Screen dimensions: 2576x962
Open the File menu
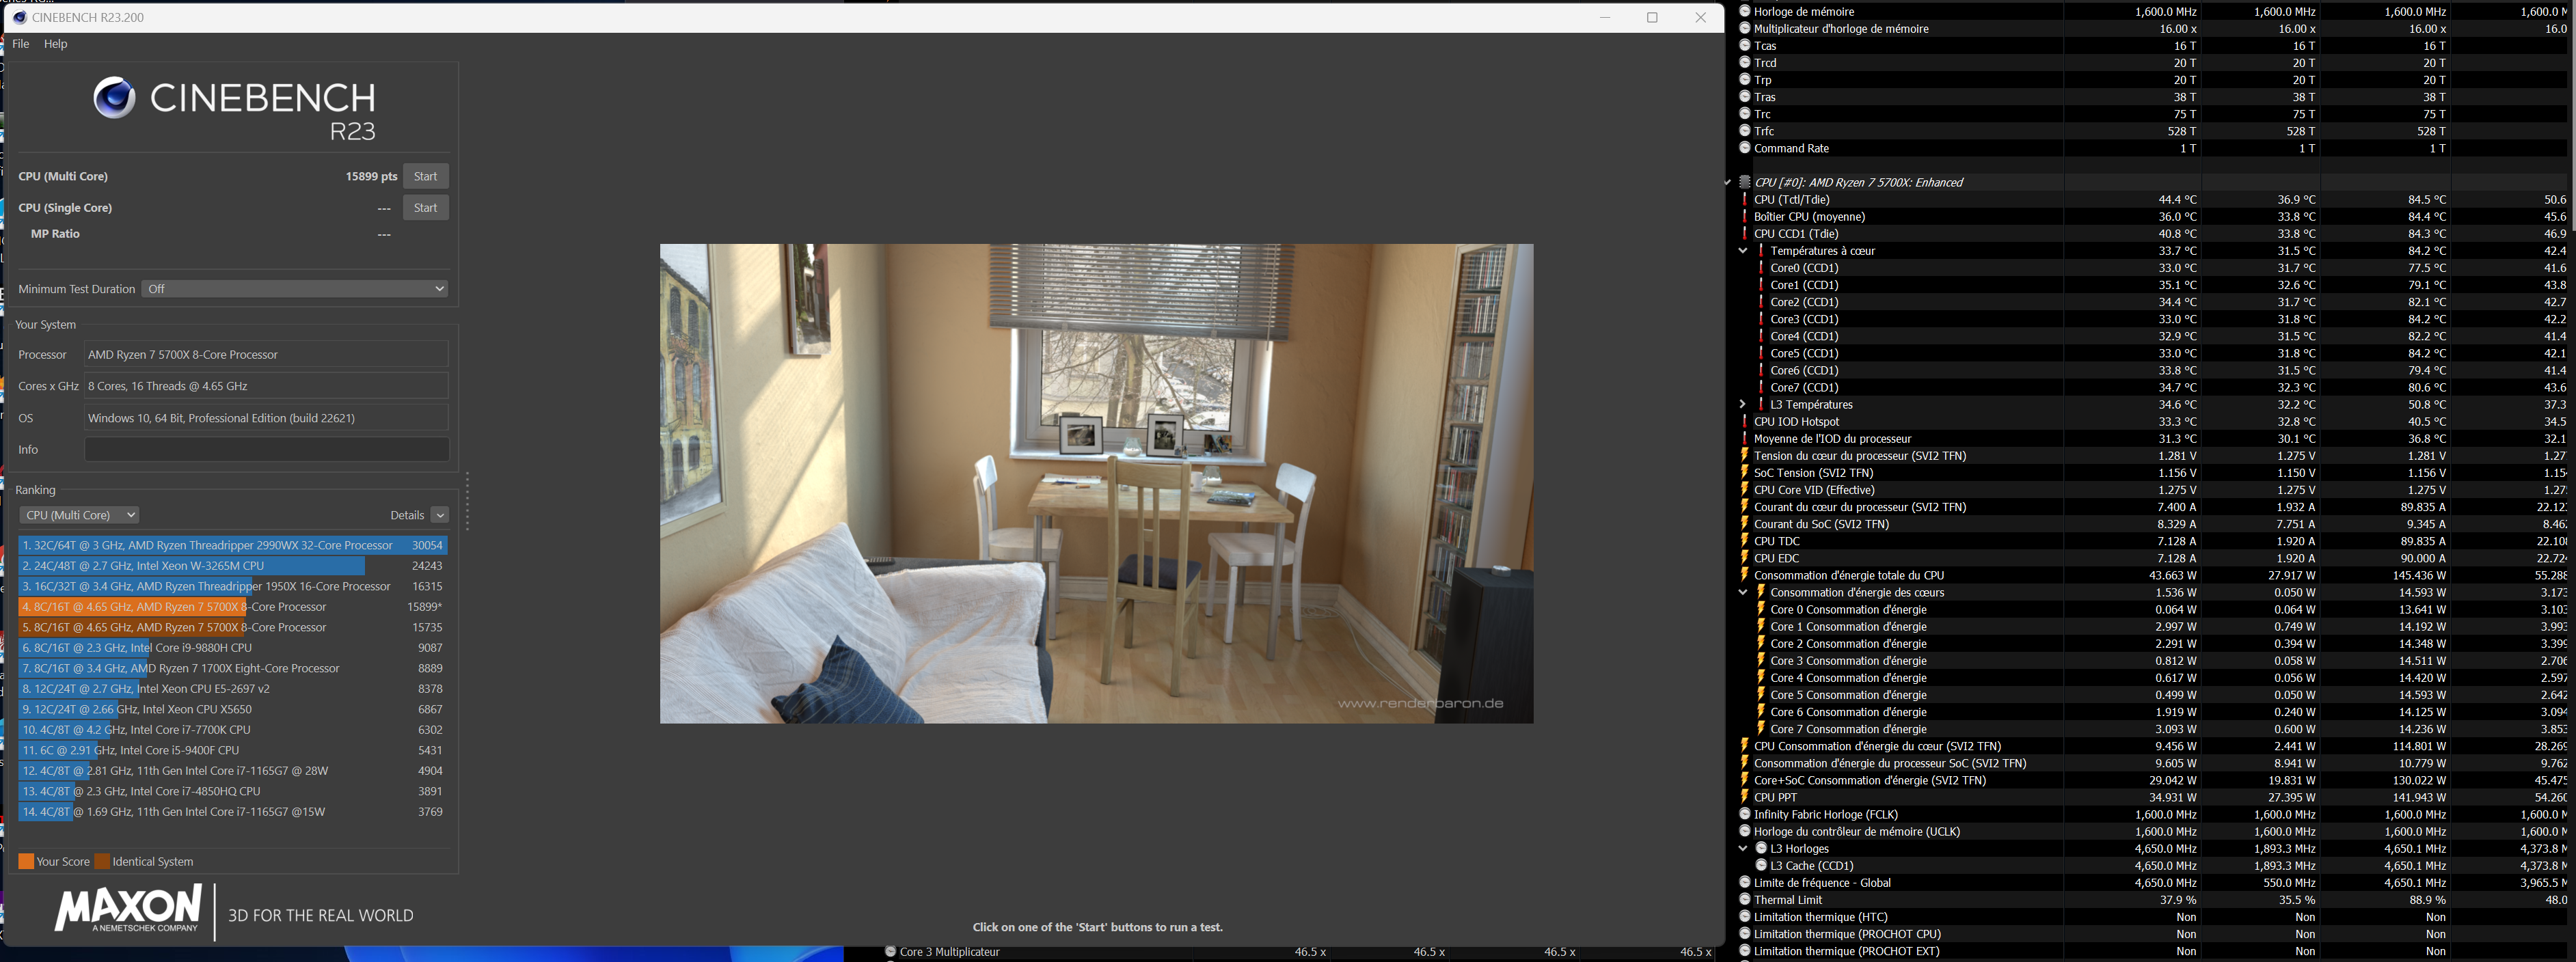[21, 44]
